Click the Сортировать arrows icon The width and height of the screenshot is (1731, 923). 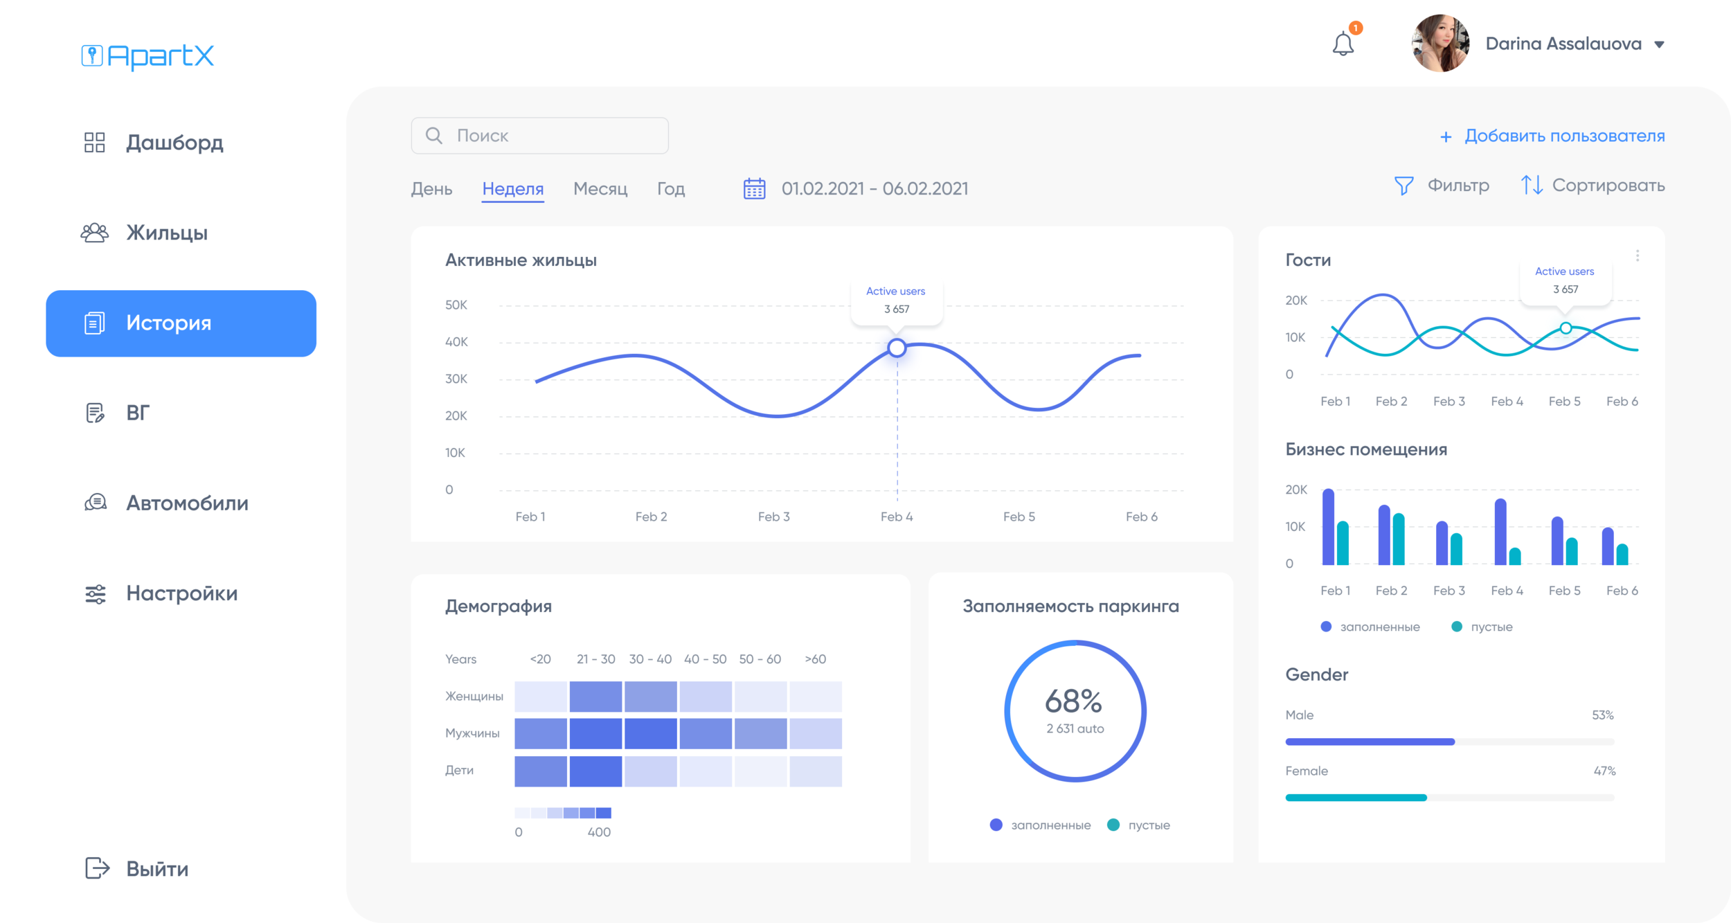pyautogui.click(x=1531, y=185)
